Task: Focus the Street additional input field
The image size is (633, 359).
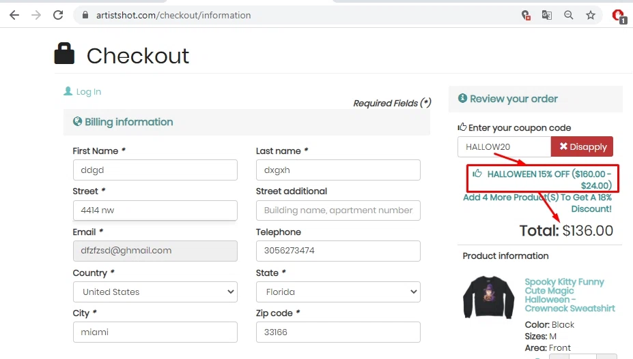Action: [x=338, y=210]
